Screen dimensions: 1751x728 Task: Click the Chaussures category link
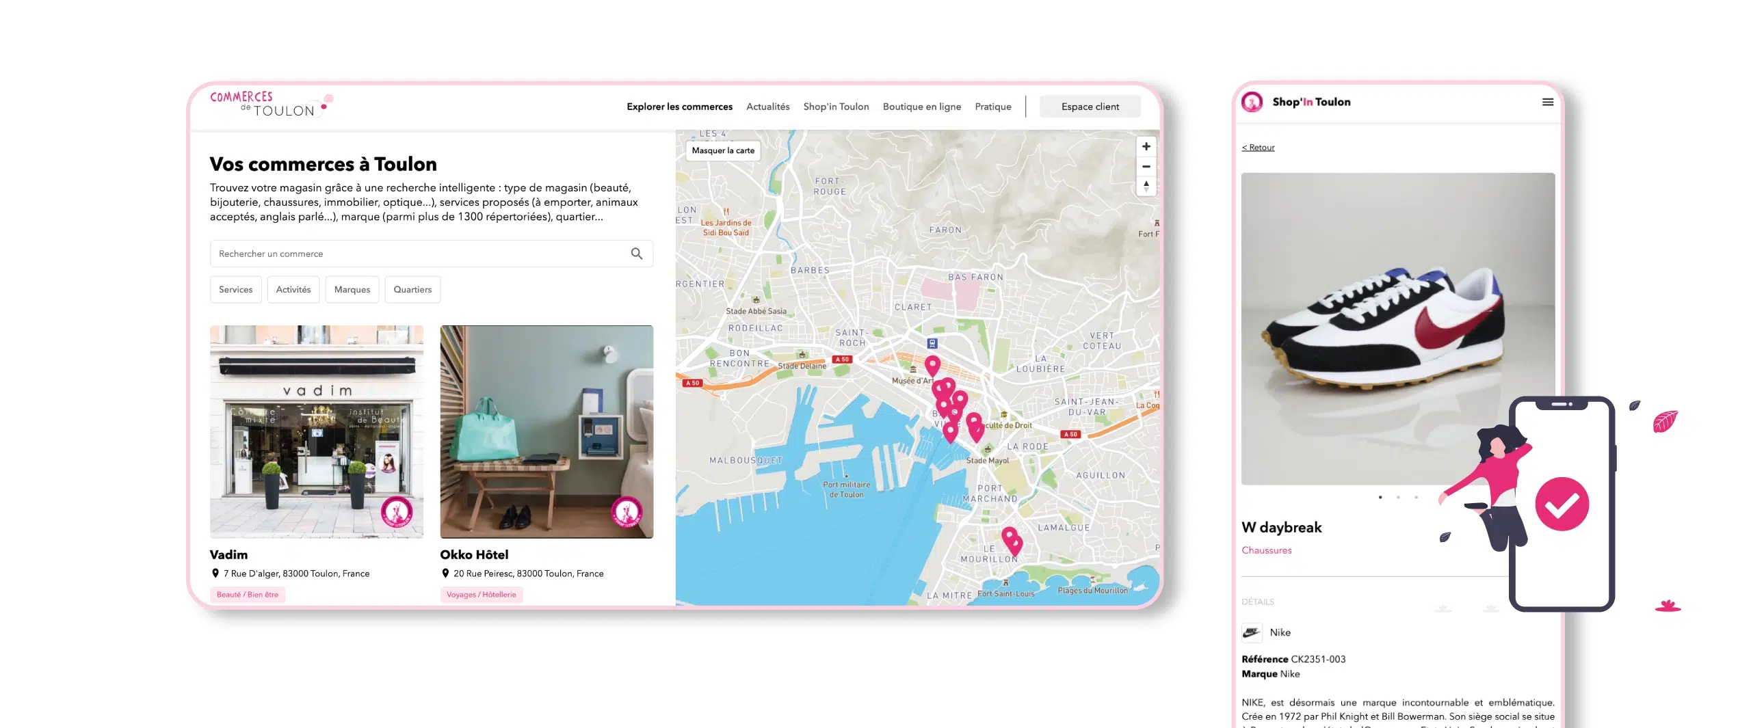1266,550
